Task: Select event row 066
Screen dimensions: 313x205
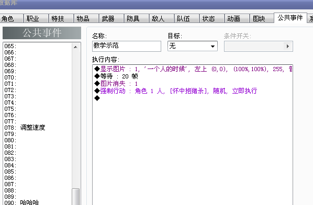Action: [x=38, y=52]
